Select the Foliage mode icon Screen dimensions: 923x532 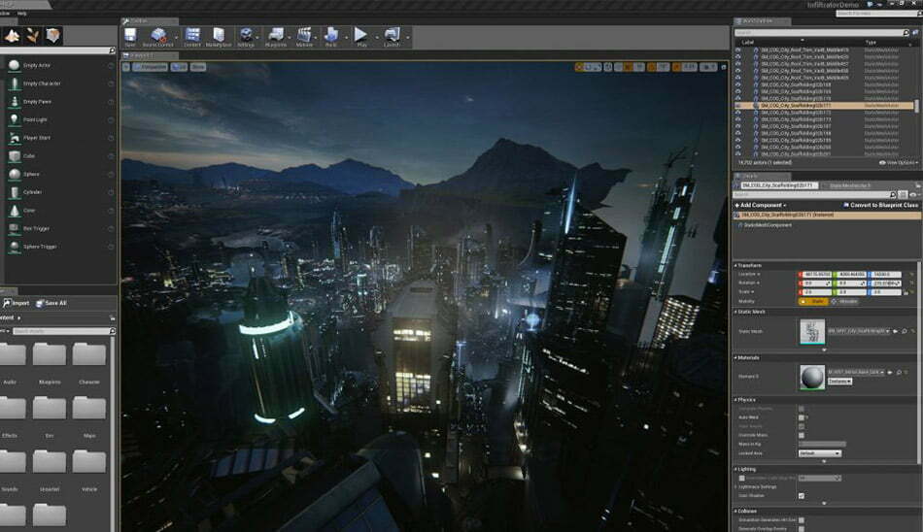(32, 37)
